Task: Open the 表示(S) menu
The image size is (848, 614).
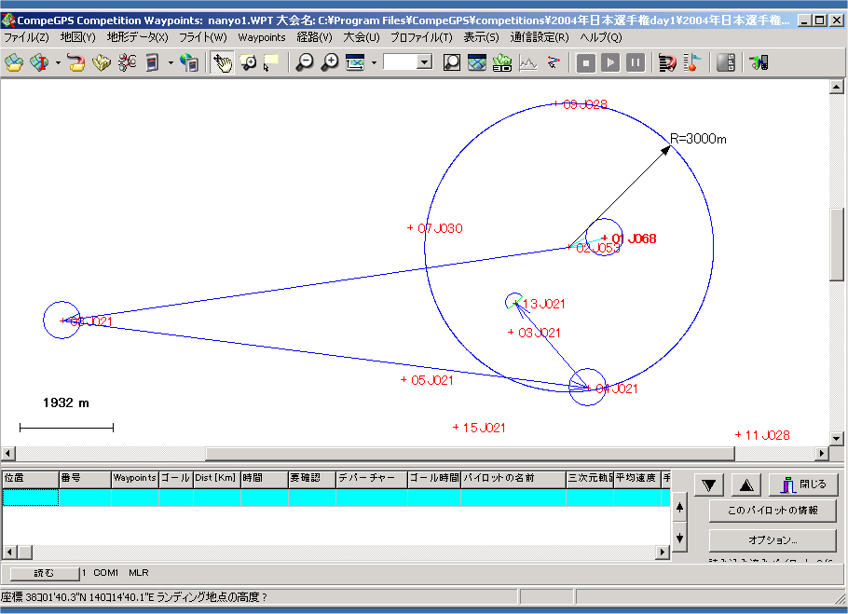Action: click(x=481, y=37)
